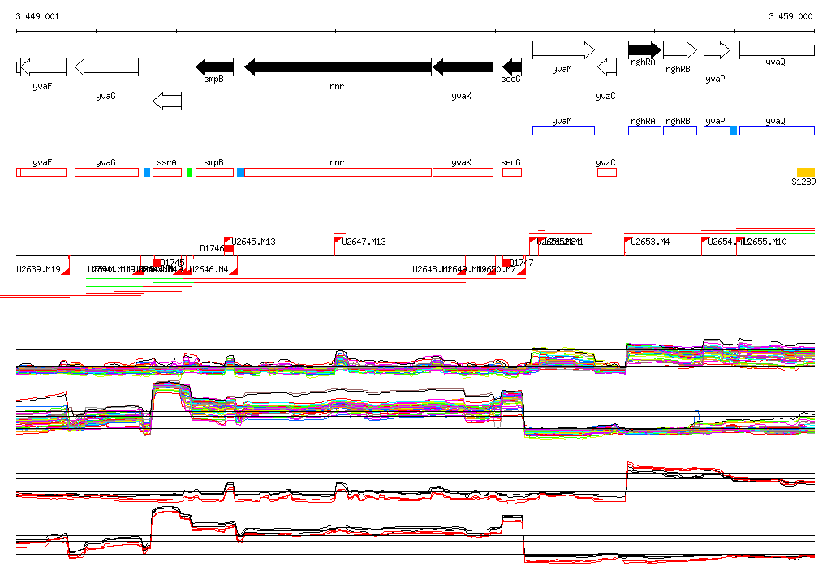The image size is (831, 579).
Task: Click the red yvaK annotation box
Action: click(463, 172)
